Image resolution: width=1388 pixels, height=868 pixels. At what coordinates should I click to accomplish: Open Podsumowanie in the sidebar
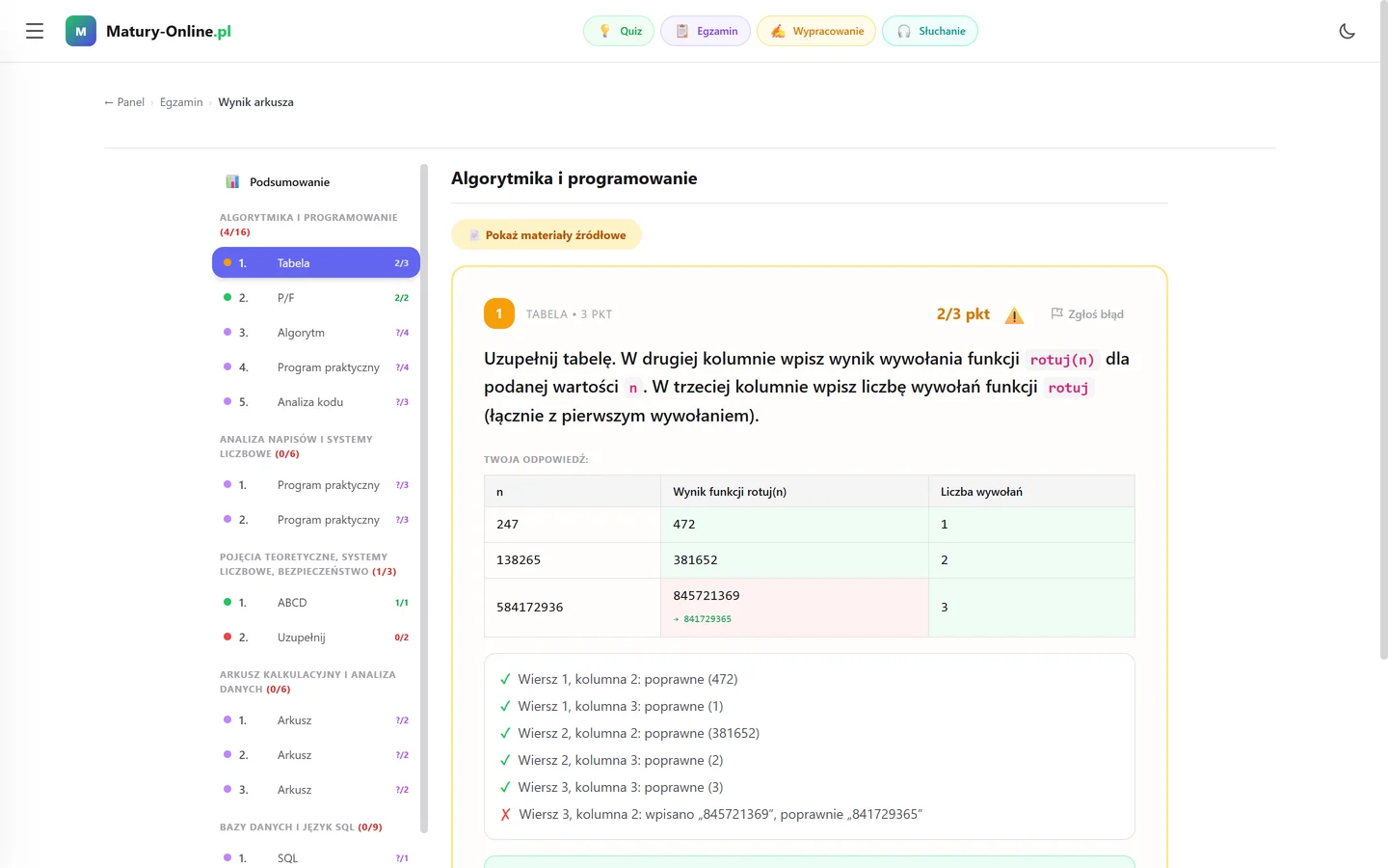316,181
